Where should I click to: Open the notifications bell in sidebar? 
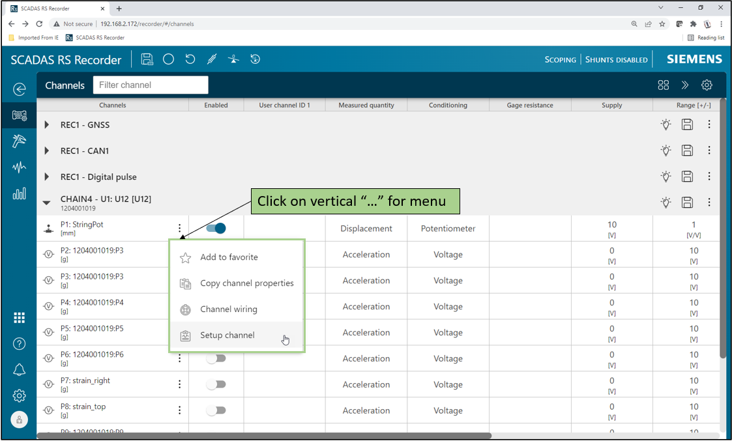coord(20,369)
